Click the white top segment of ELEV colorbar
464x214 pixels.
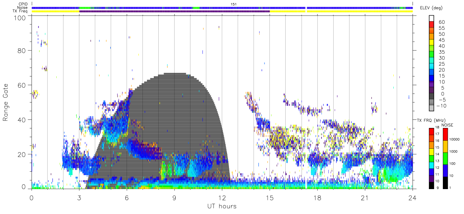click(x=432, y=18)
